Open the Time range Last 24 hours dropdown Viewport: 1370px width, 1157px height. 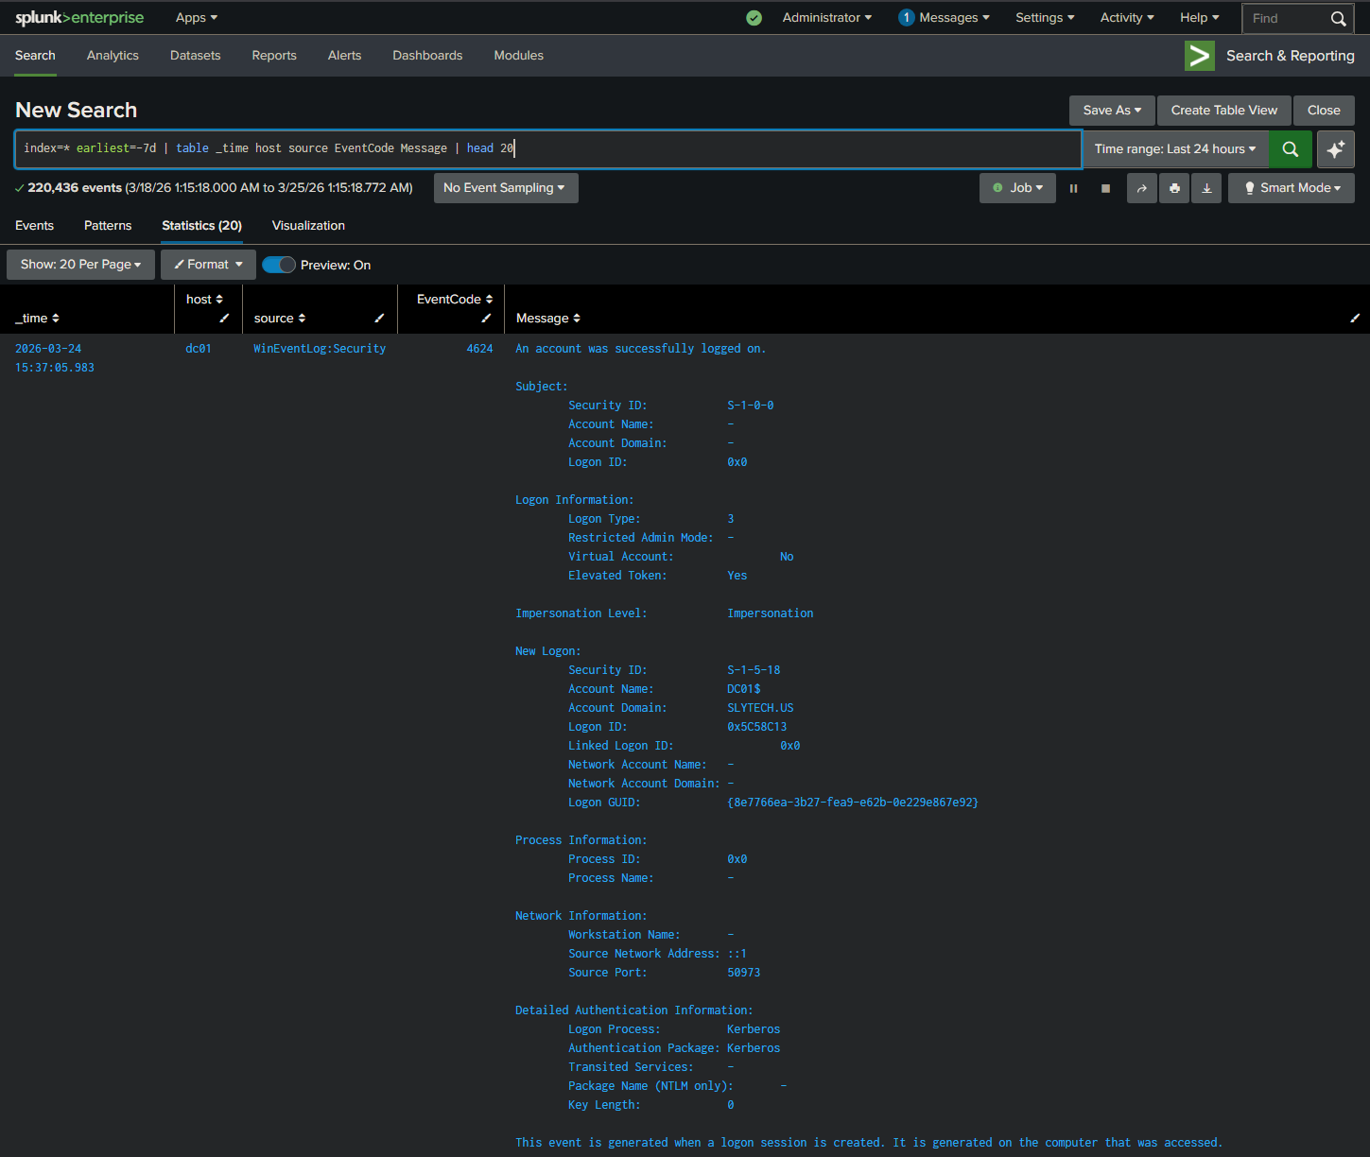[x=1174, y=148]
